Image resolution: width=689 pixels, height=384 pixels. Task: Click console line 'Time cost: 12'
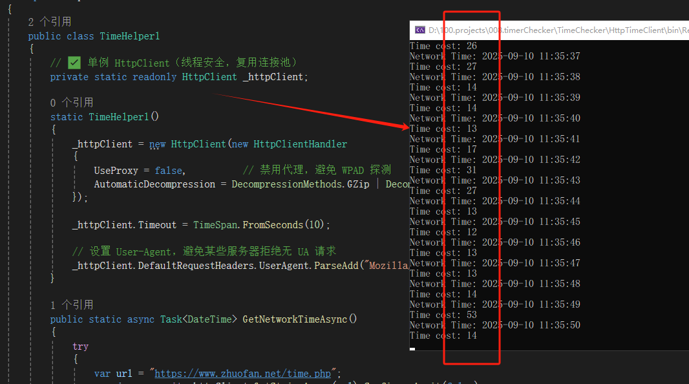point(443,232)
